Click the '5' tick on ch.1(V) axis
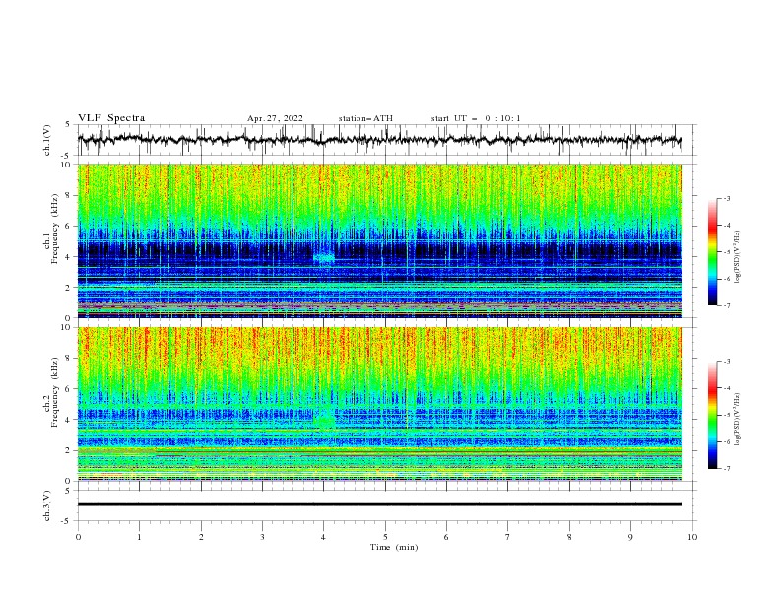 point(68,124)
